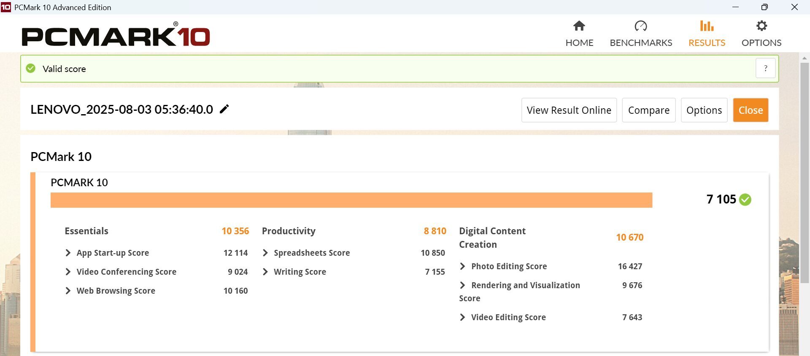
Task: Click the Essentials score 10 356
Action: click(x=235, y=231)
